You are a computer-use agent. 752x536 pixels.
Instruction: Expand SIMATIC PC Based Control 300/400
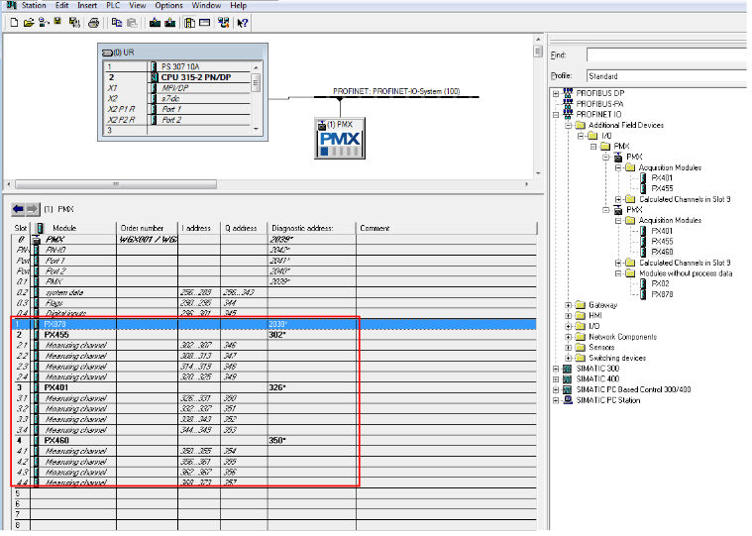click(556, 389)
